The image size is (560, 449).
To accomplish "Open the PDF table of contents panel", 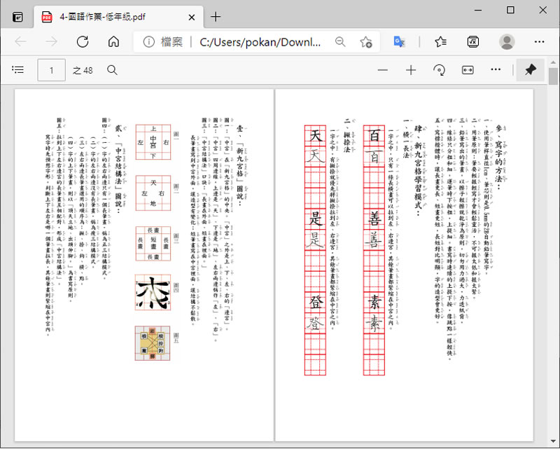I will pos(18,70).
